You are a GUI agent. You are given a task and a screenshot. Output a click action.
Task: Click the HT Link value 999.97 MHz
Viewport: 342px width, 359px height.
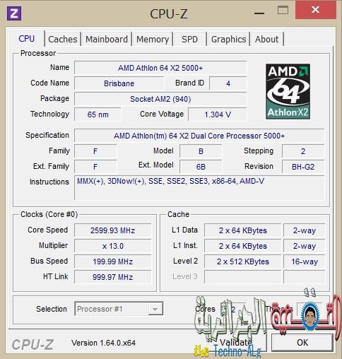tap(112, 277)
